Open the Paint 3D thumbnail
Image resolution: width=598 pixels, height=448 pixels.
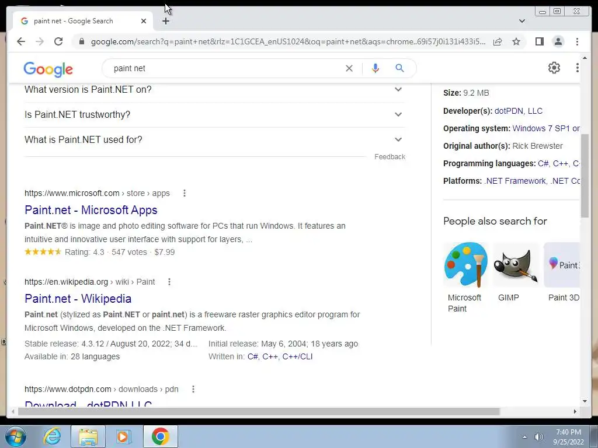[x=562, y=265]
